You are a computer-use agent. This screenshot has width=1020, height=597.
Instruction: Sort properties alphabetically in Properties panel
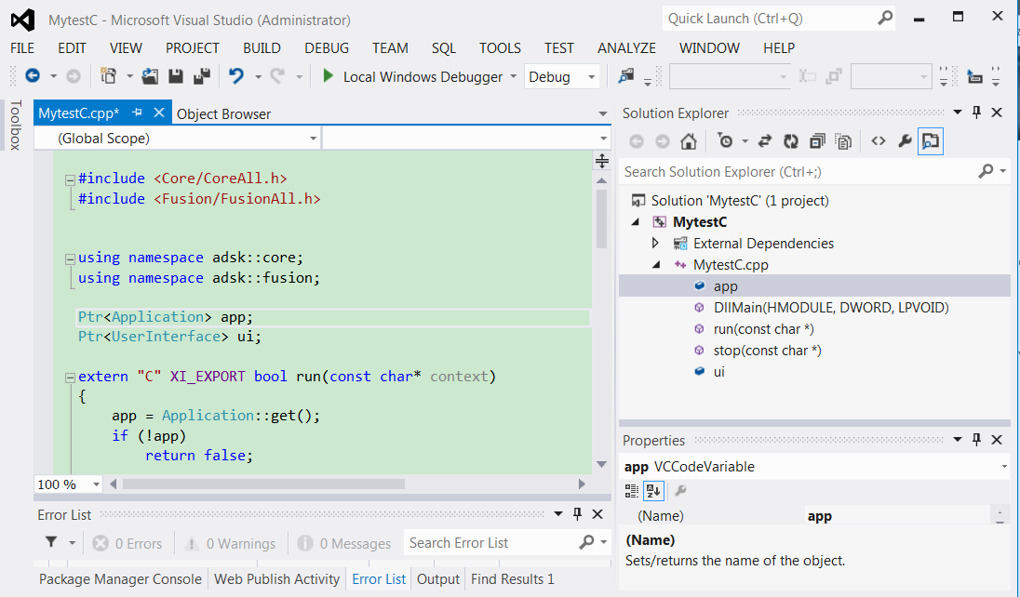tap(653, 490)
